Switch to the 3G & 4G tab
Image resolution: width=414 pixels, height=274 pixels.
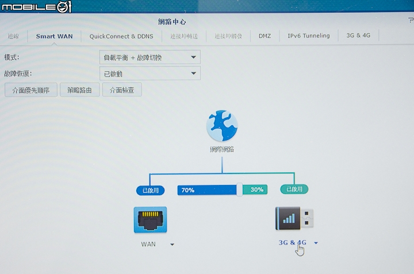tap(358, 36)
